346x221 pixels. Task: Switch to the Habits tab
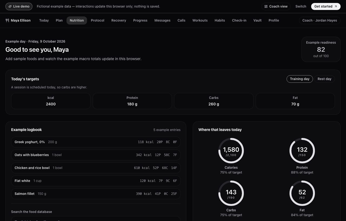click(220, 20)
